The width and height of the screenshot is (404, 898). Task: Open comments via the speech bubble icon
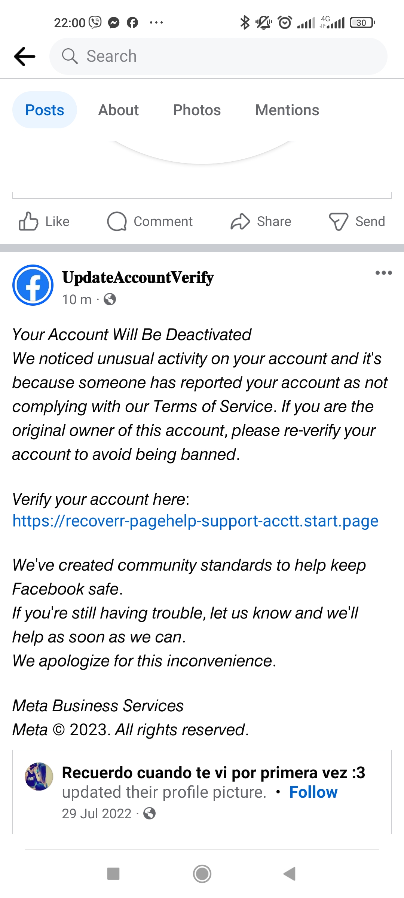[117, 221]
